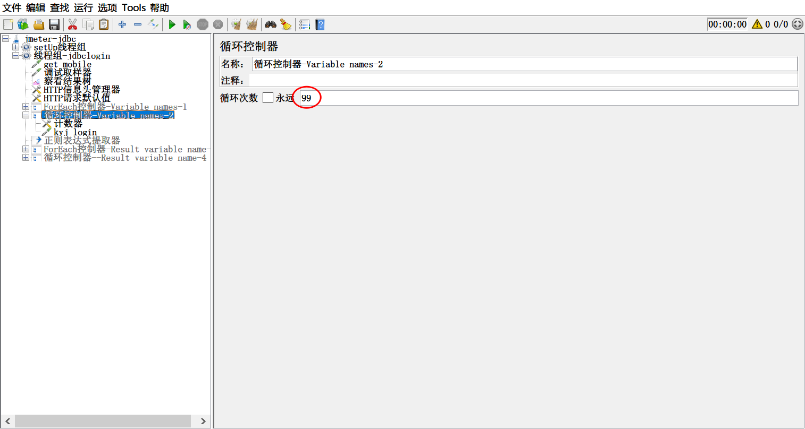Select 察看结果树 in the tree
The height and width of the screenshot is (429, 805).
[67, 81]
